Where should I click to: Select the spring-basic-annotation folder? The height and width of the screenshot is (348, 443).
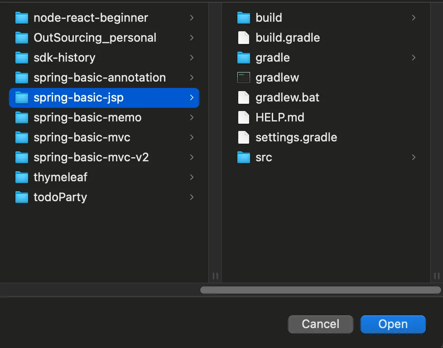(x=104, y=77)
